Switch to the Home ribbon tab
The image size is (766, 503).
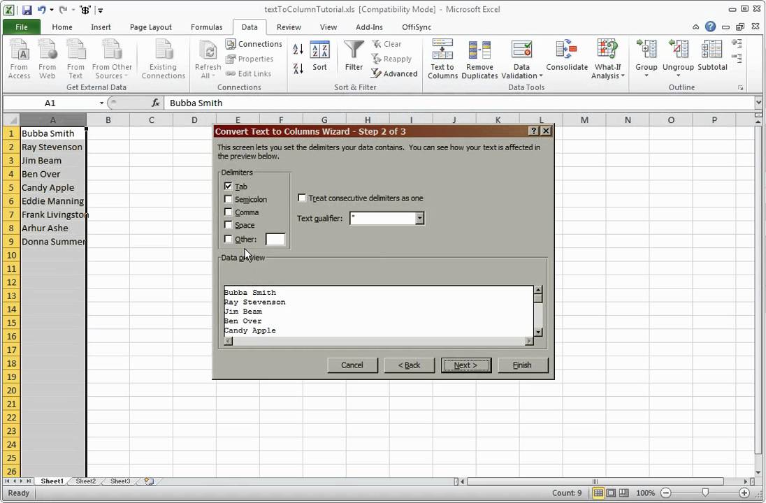[62, 27]
